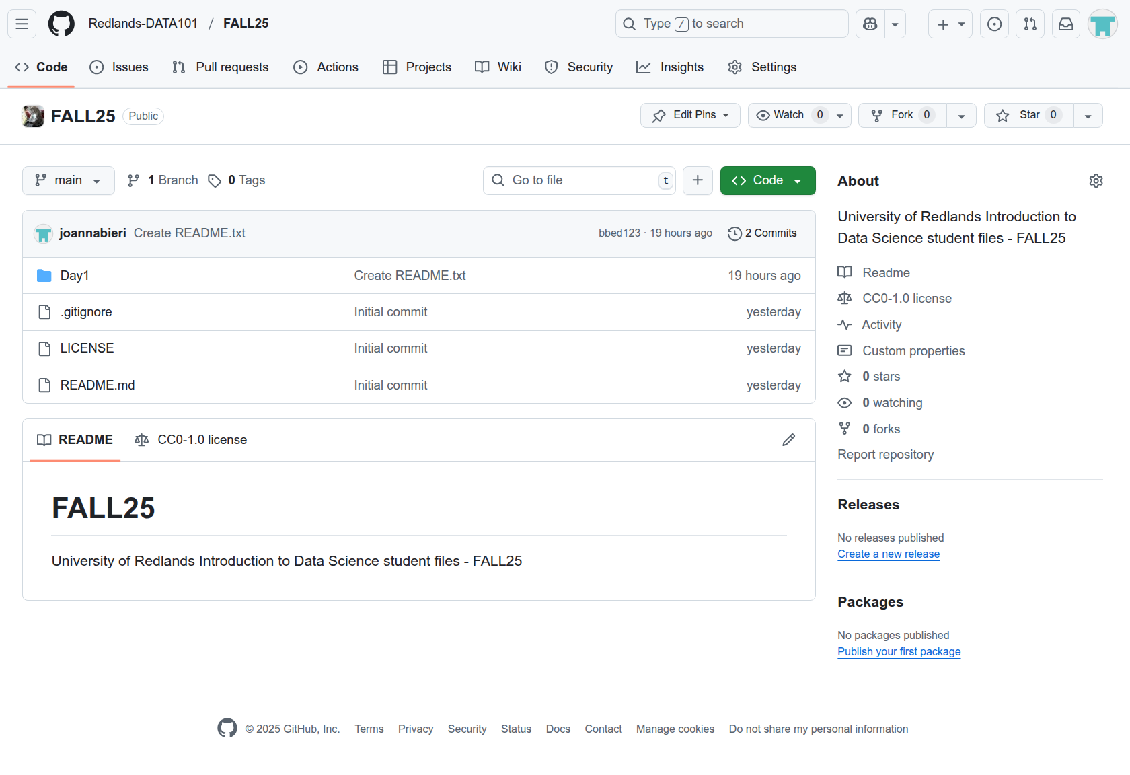1130x775 pixels.
Task: Expand the main branch dropdown
Action: 69,180
